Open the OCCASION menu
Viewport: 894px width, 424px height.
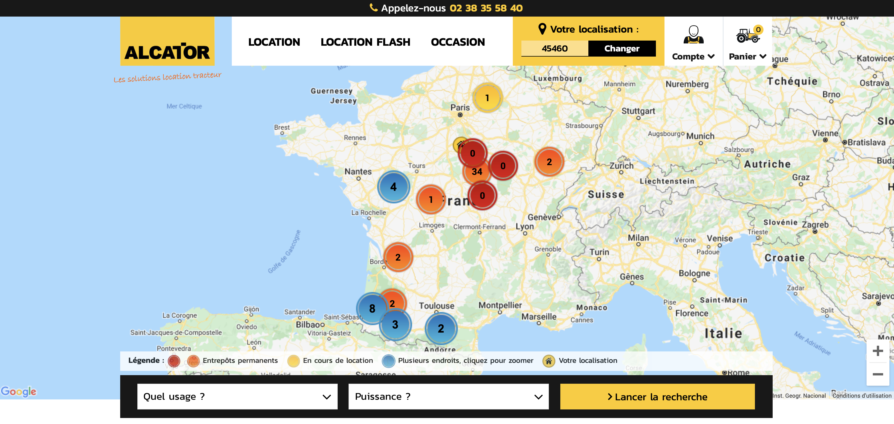[x=458, y=42]
